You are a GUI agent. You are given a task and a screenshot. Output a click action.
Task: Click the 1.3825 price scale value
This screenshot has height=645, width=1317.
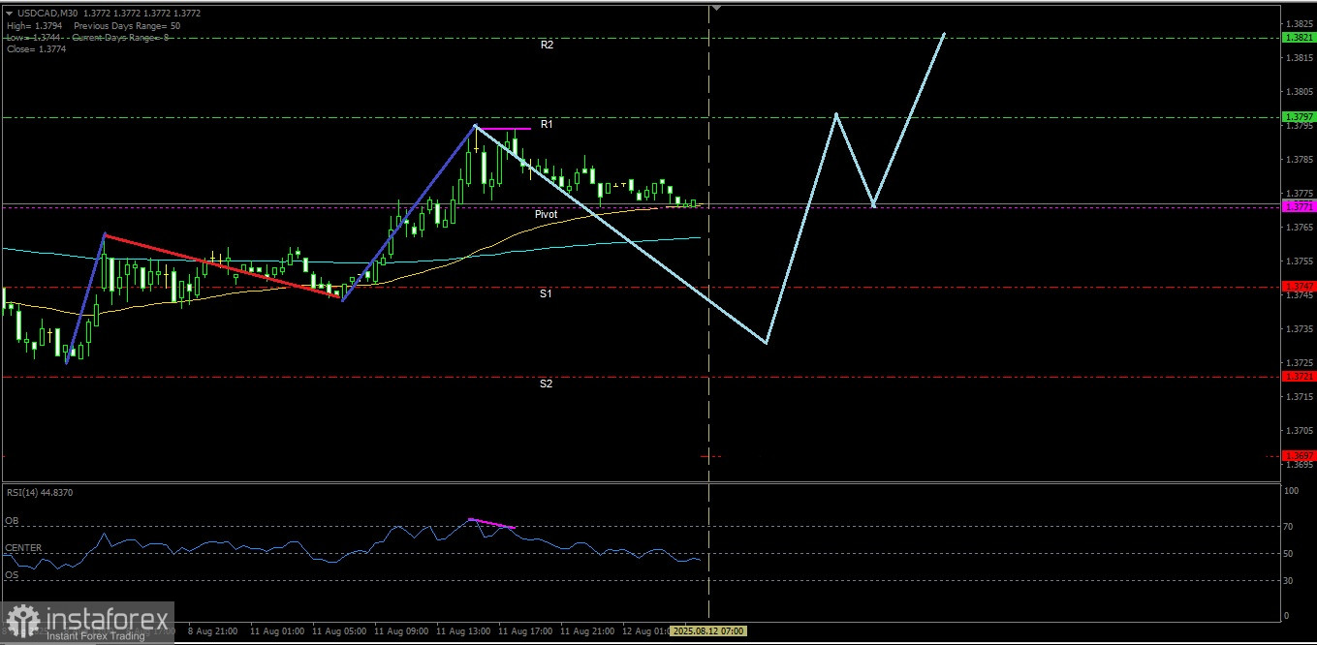(x=1299, y=23)
